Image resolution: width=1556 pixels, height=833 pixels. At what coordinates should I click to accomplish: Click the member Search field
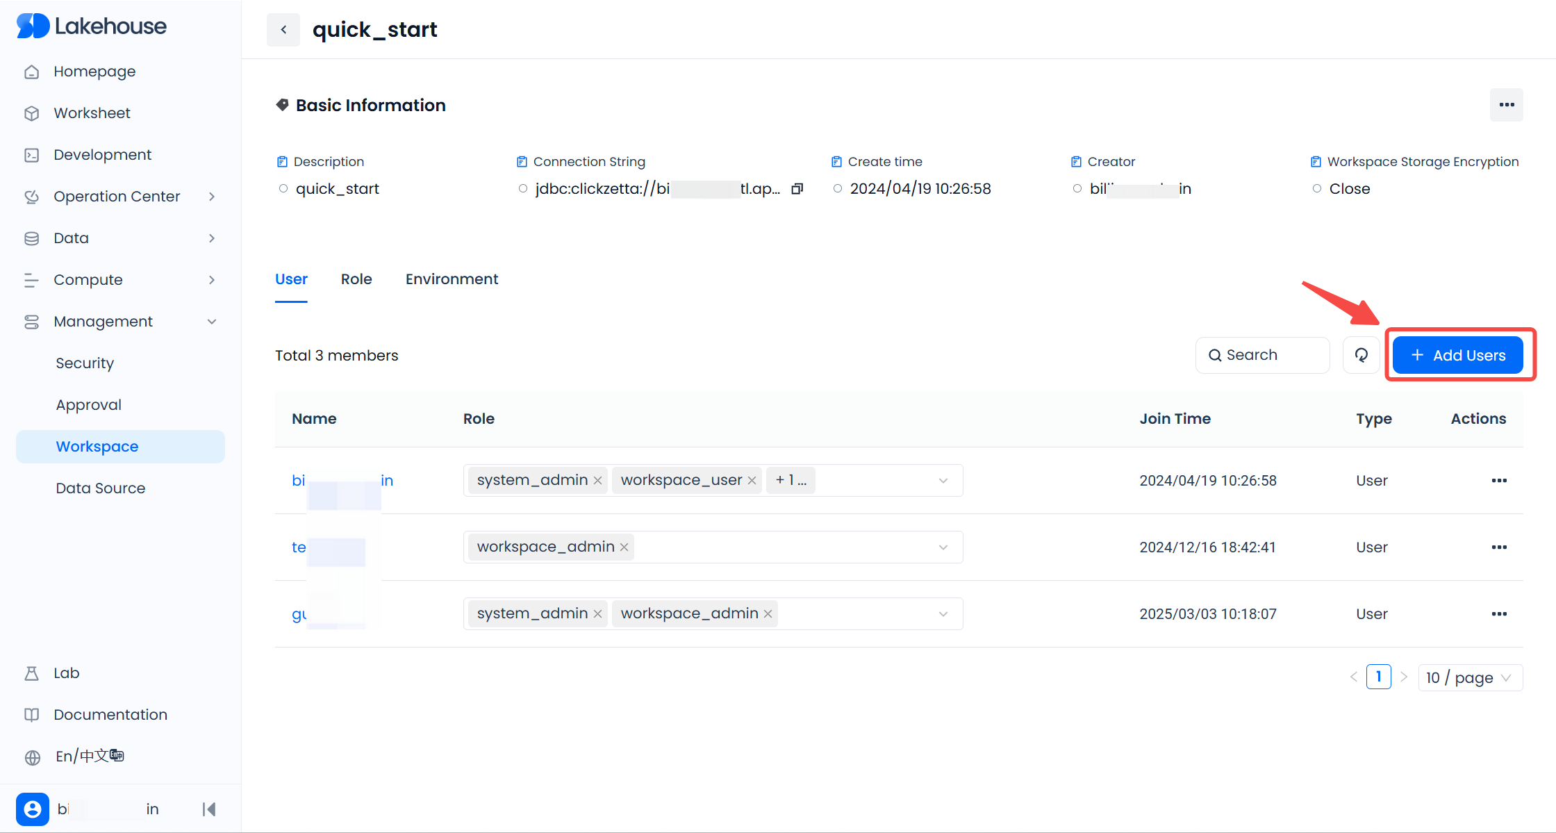[x=1262, y=355]
